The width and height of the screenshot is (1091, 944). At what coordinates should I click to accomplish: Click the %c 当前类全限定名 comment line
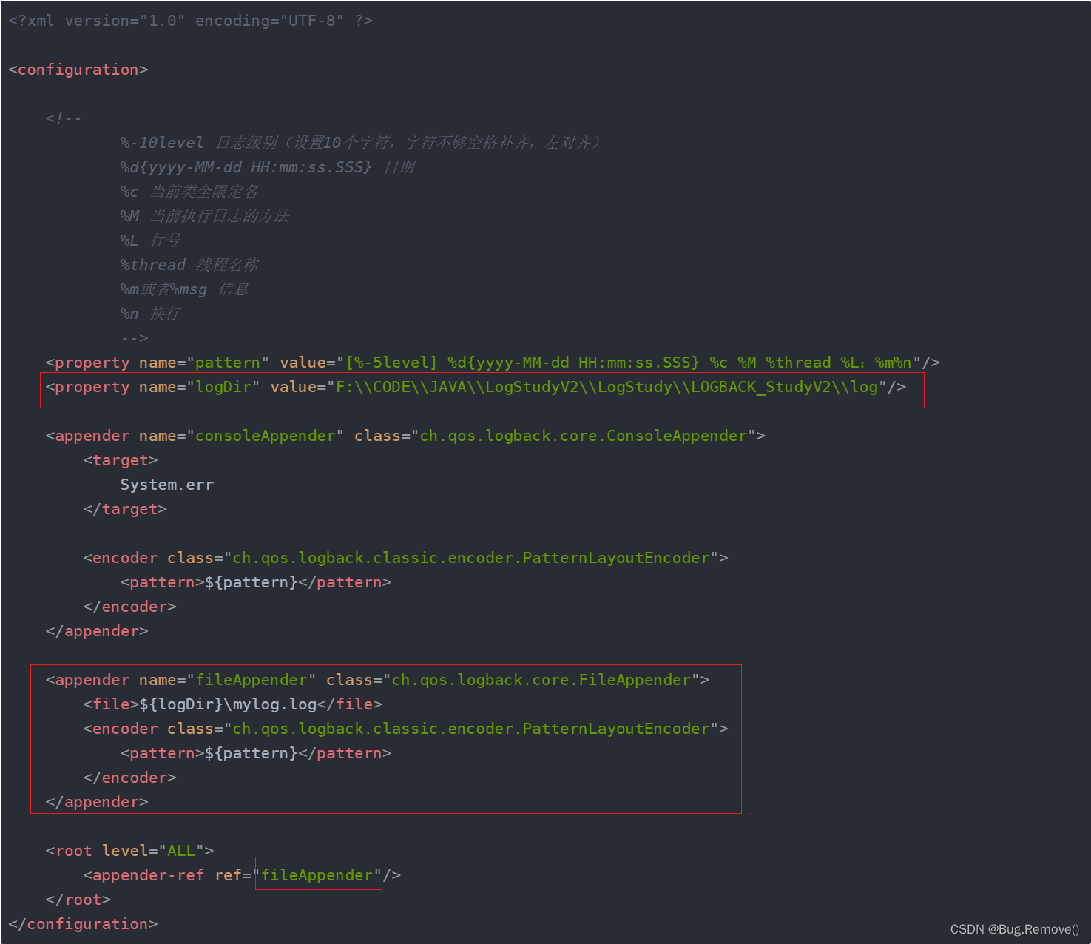click(189, 192)
